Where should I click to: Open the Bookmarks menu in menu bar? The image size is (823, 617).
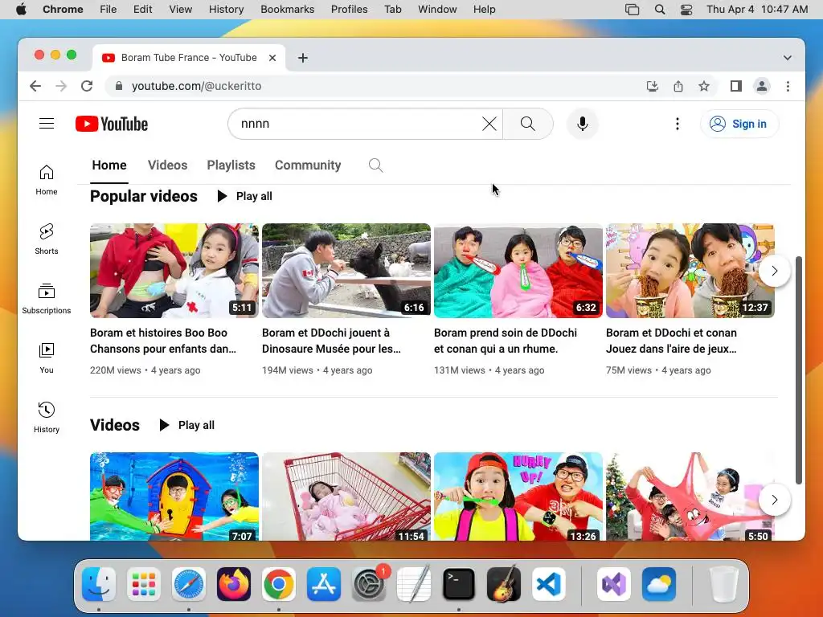[288, 10]
